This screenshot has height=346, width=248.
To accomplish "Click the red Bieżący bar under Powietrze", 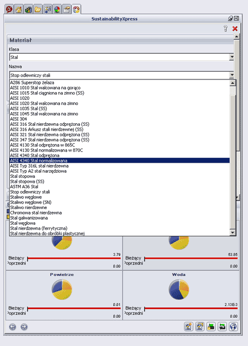I will (x=74, y=308).
